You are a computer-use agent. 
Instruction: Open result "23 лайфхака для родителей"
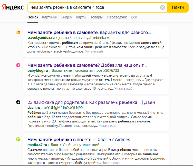91,102
